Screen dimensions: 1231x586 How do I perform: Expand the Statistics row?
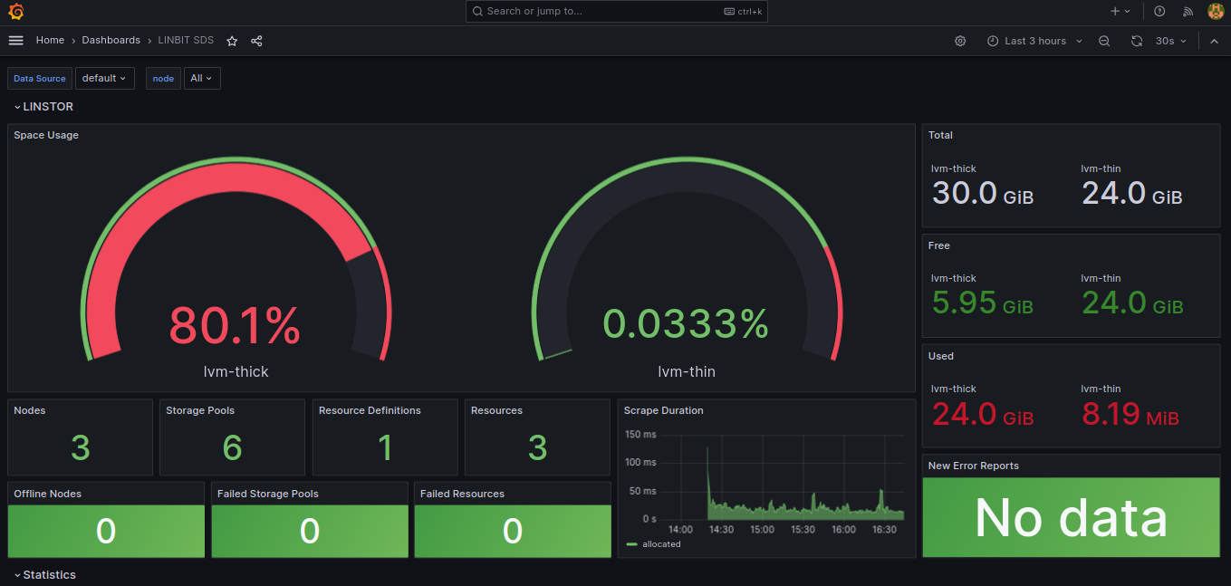[x=44, y=575]
